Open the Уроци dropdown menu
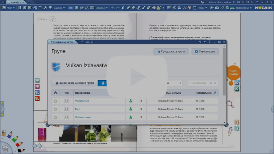This screenshot has width=274, height=154. [203, 8]
